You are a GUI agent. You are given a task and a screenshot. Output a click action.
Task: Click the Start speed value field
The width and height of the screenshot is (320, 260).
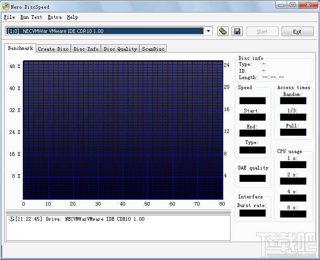tap(252, 117)
